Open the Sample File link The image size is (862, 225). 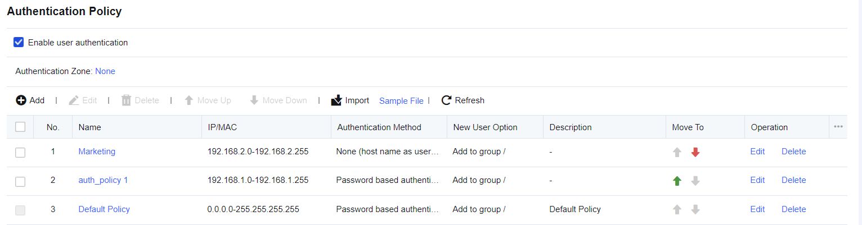tap(401, 101)
